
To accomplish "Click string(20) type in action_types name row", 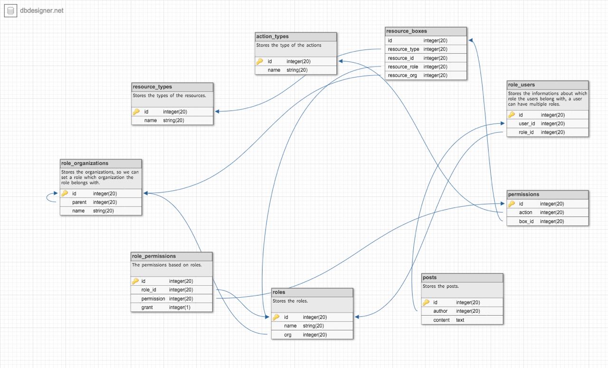I will pos(297,70).
